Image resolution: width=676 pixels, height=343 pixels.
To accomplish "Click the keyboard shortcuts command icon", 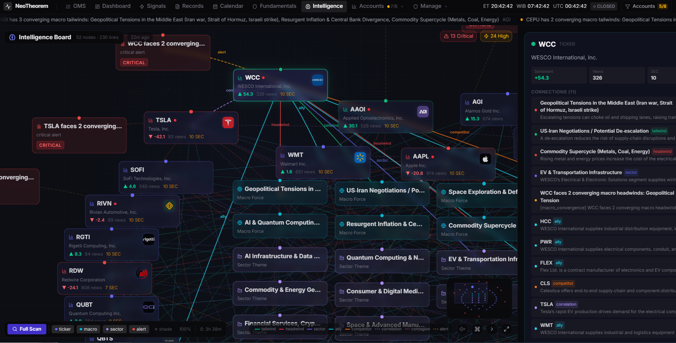I will (477, 329).
